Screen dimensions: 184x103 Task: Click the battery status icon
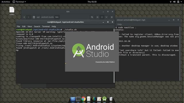tap(178, 2)
